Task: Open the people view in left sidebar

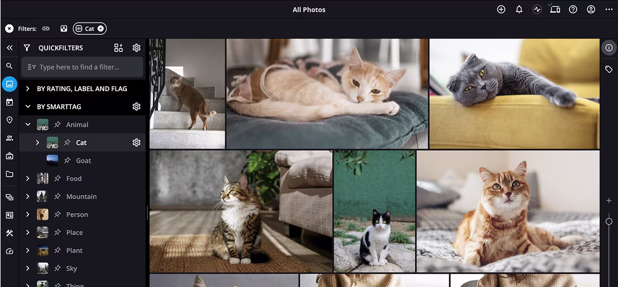Action: pos(9,139)
